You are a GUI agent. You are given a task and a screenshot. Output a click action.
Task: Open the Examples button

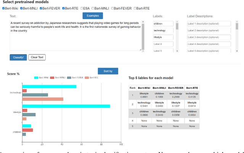point(93,16)
